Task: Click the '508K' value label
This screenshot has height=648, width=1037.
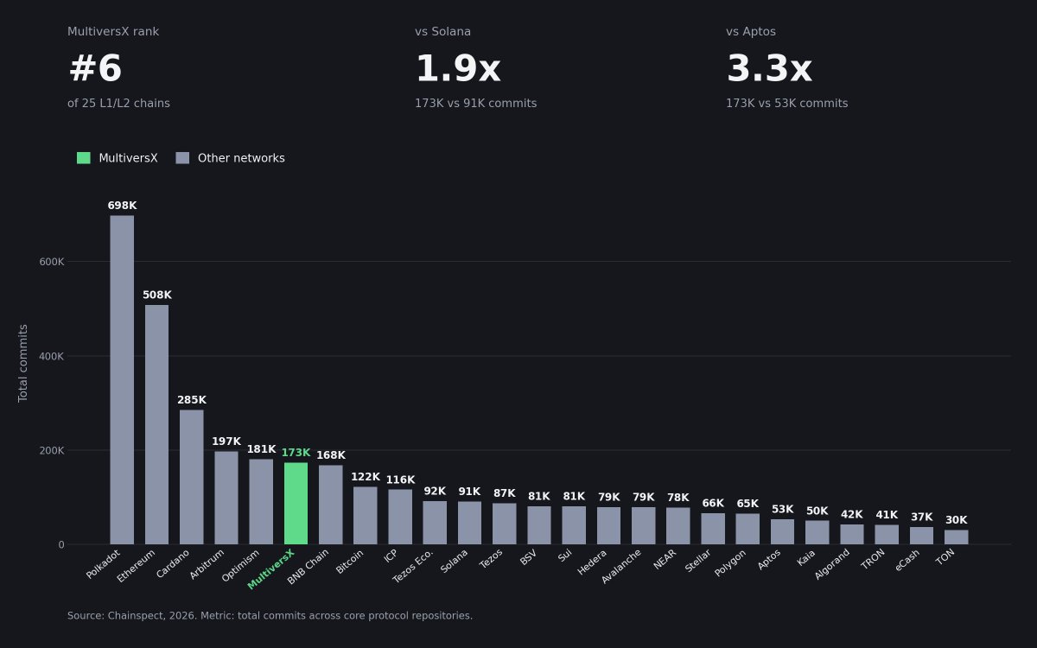Action: pyautogui.click(x=157, y=295)
